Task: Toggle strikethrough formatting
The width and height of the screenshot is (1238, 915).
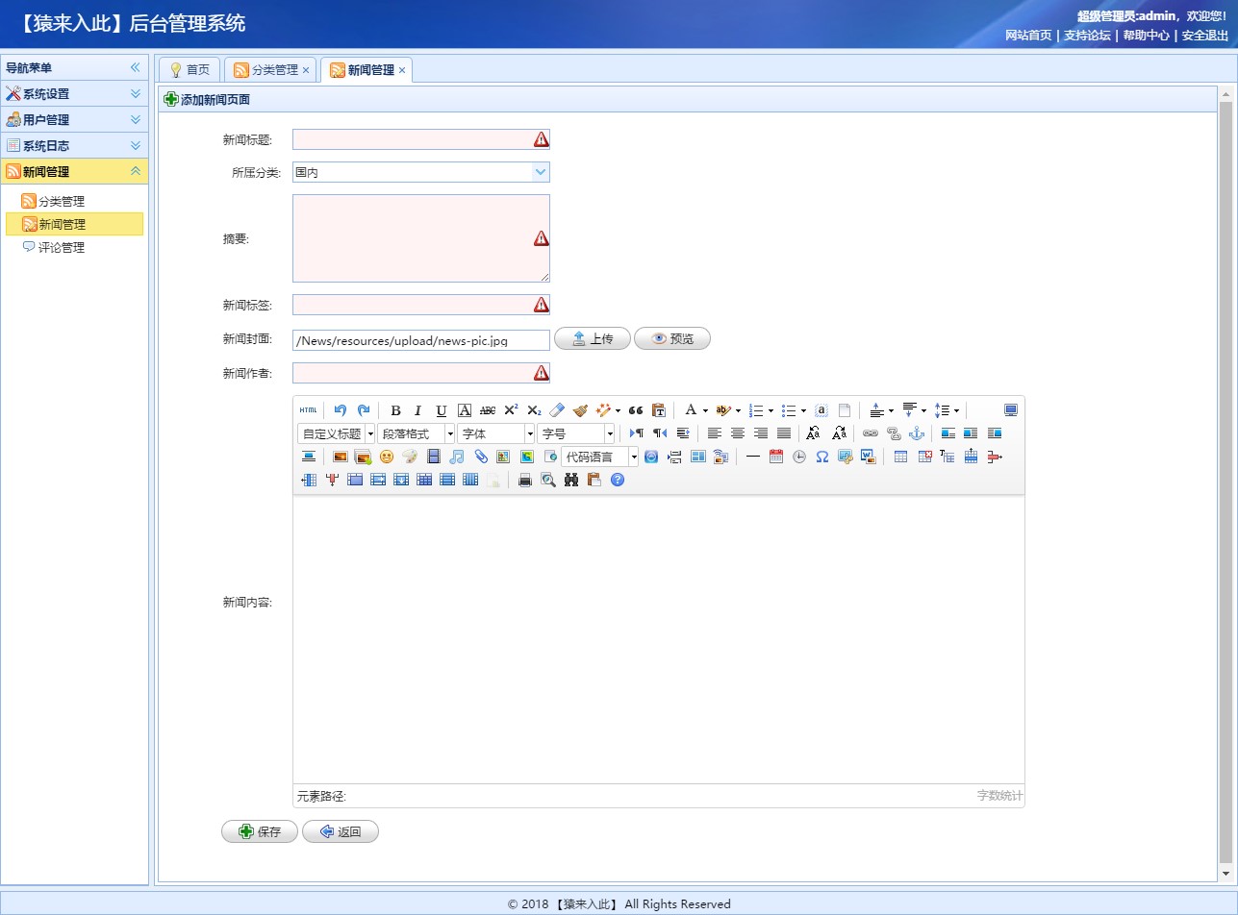Action: (x=488, y=409)
